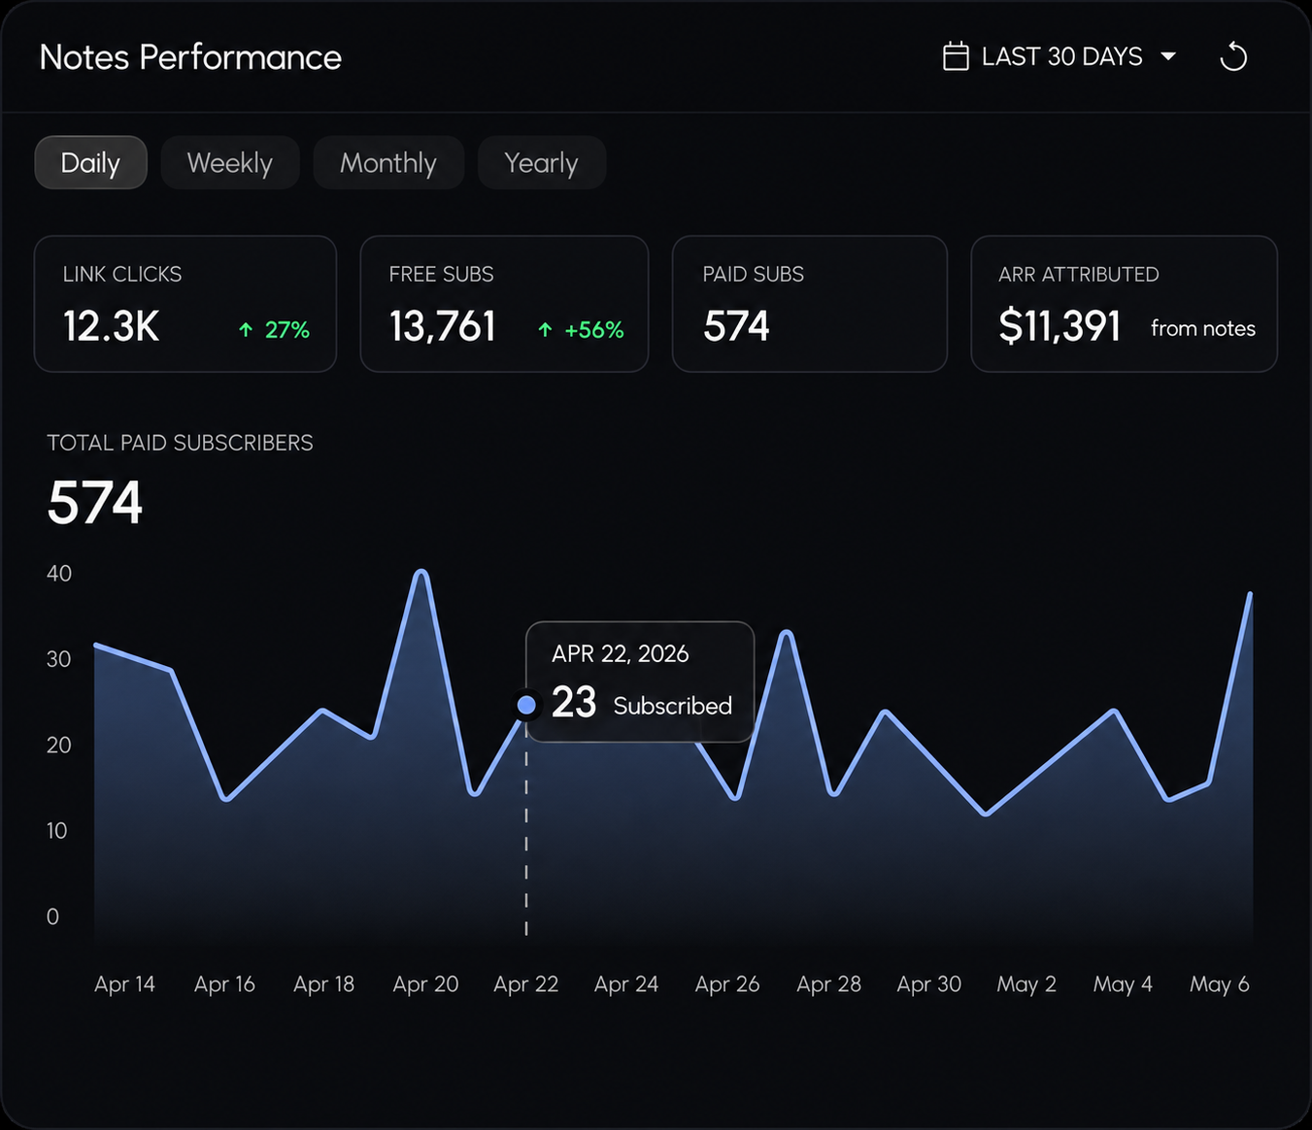Screen dimensions: 1312x1130
Task: Click the +56% growth value
Action: [x=594, y=330]
